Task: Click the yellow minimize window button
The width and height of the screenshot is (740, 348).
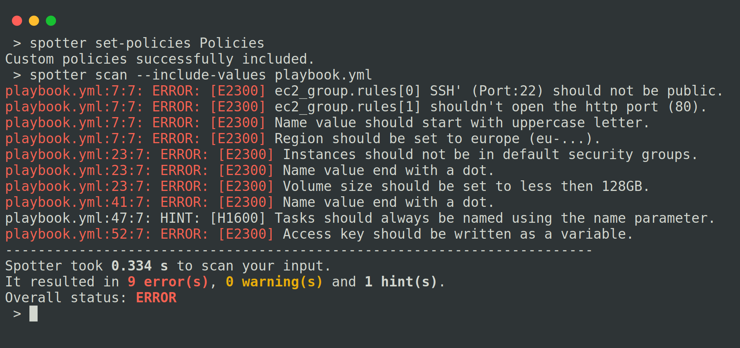Action: (34, 21)
